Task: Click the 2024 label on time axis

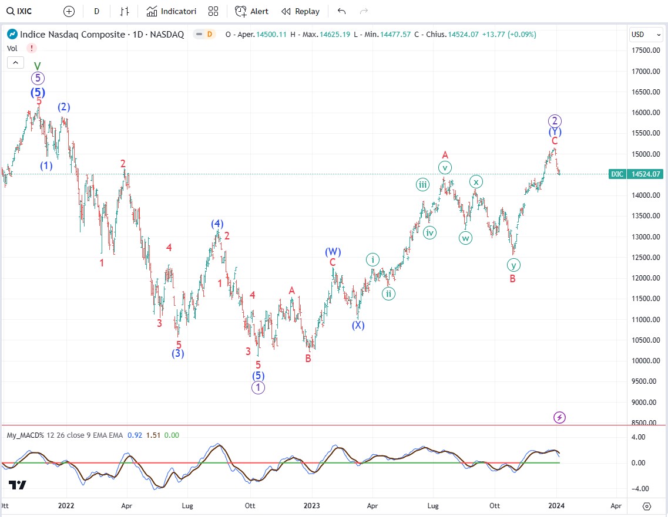Action: click(556, 506)
